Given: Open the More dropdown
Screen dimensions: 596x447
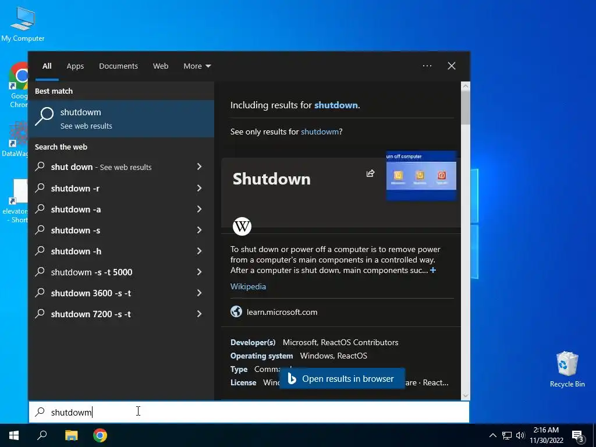Looking at the screenshot, I should (x=197, y=66).
